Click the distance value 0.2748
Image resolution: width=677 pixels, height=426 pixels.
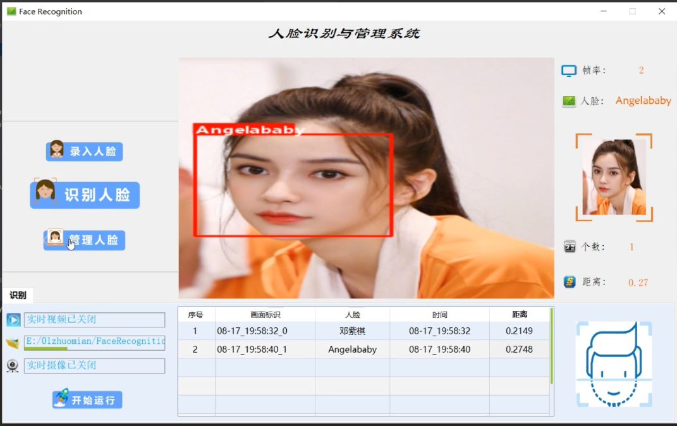click(520, 349)
